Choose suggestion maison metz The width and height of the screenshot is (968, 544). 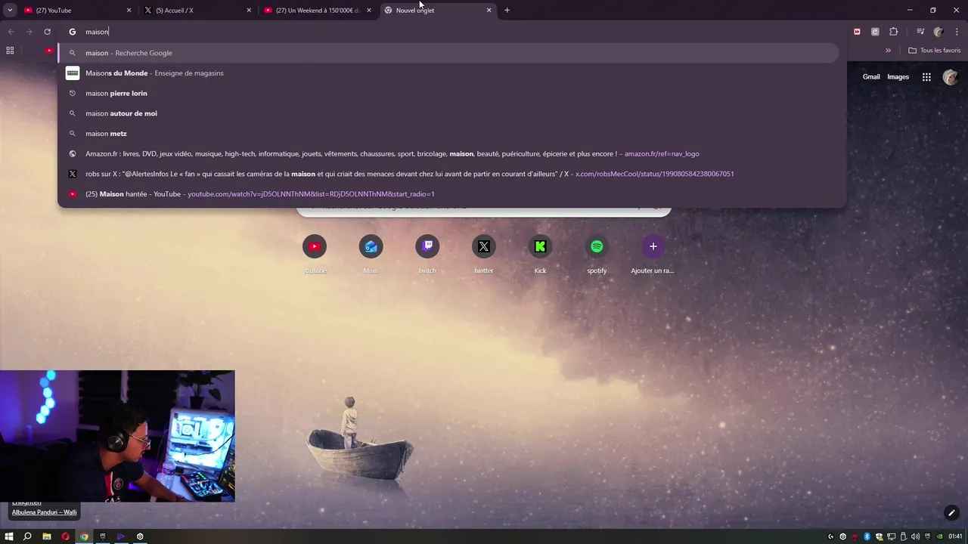pos(448,134)
